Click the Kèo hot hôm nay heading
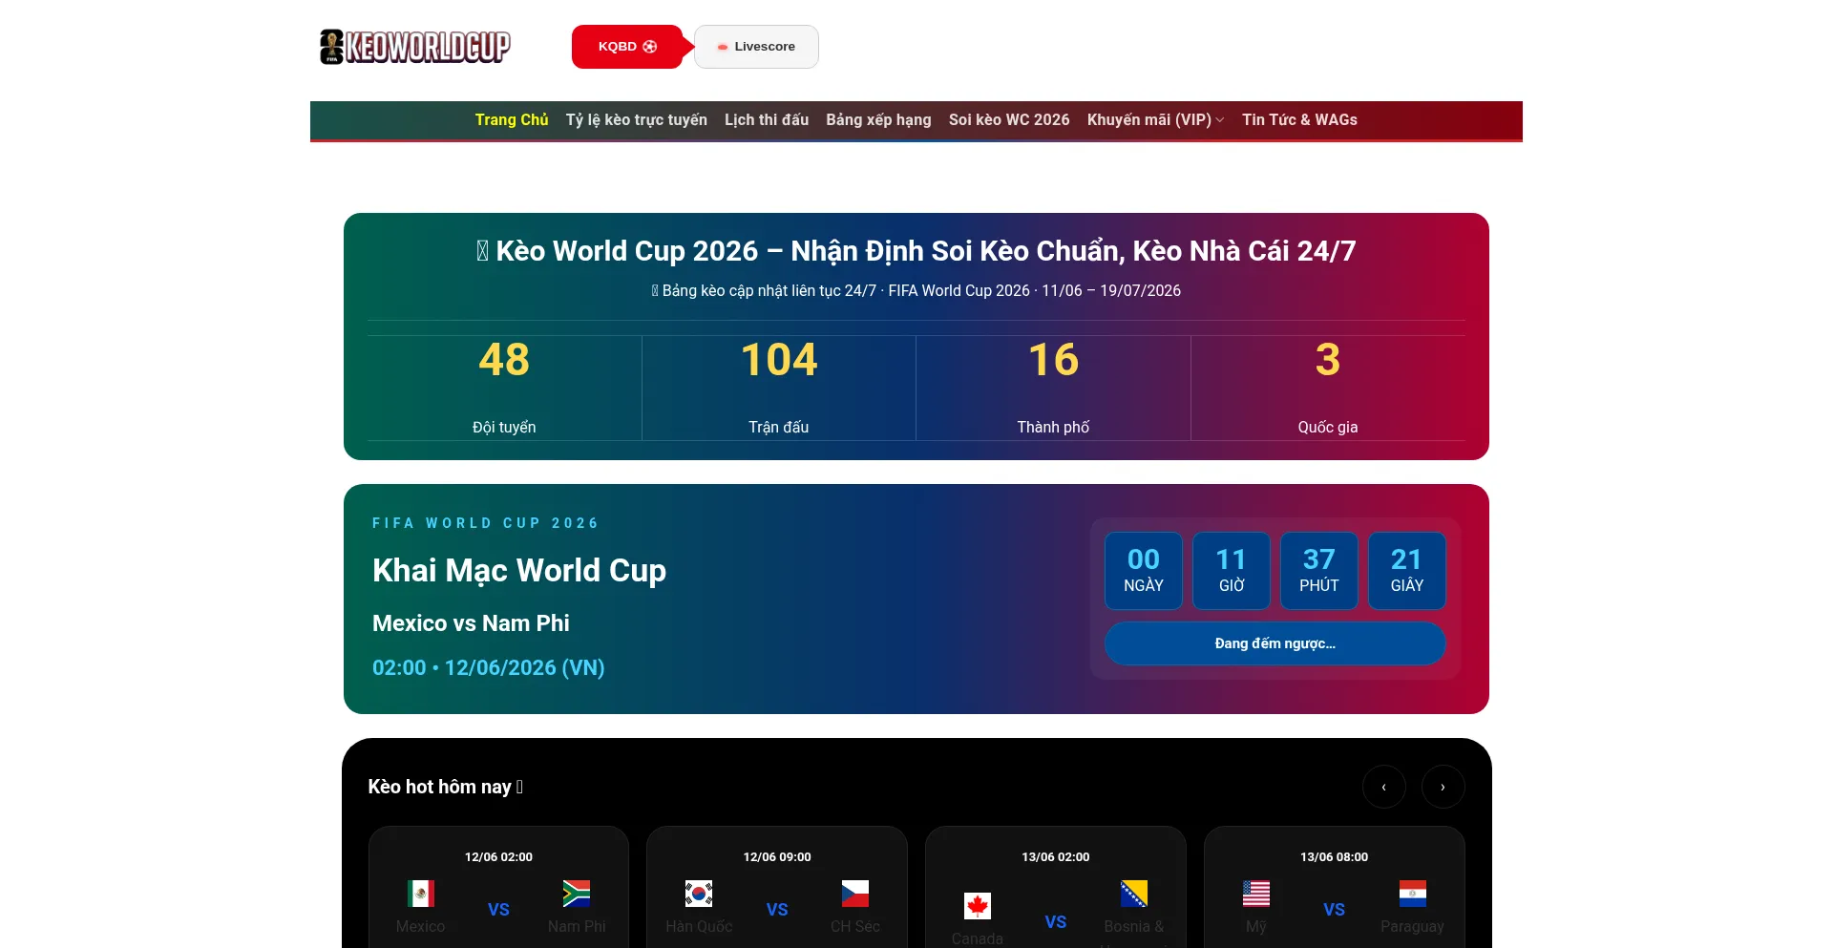 click(446, 787)
